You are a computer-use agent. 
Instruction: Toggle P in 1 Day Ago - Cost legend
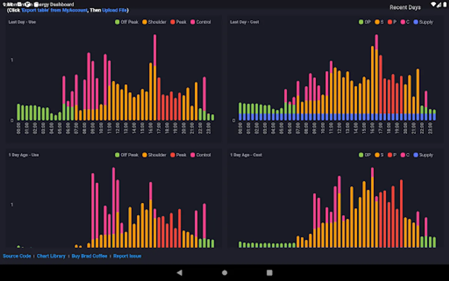tap(392, 155)
